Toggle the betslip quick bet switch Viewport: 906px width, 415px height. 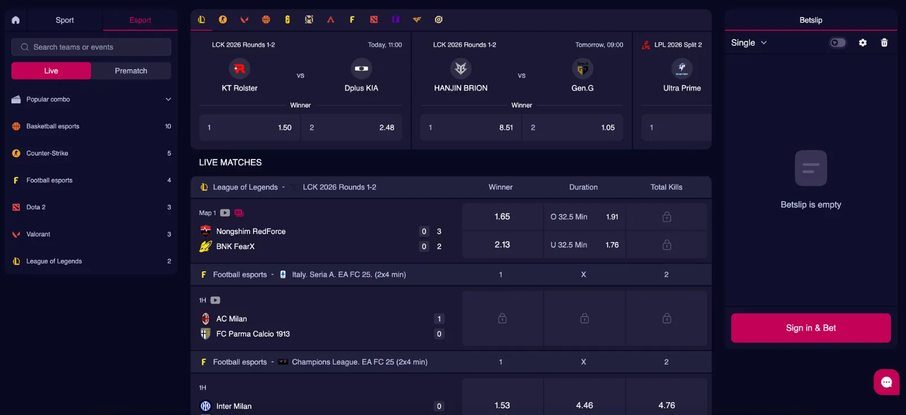[x=837, y=43]
